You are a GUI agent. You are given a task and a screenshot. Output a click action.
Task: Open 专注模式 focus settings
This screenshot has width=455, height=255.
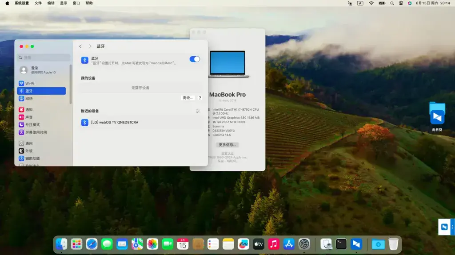tap(41, 124)
